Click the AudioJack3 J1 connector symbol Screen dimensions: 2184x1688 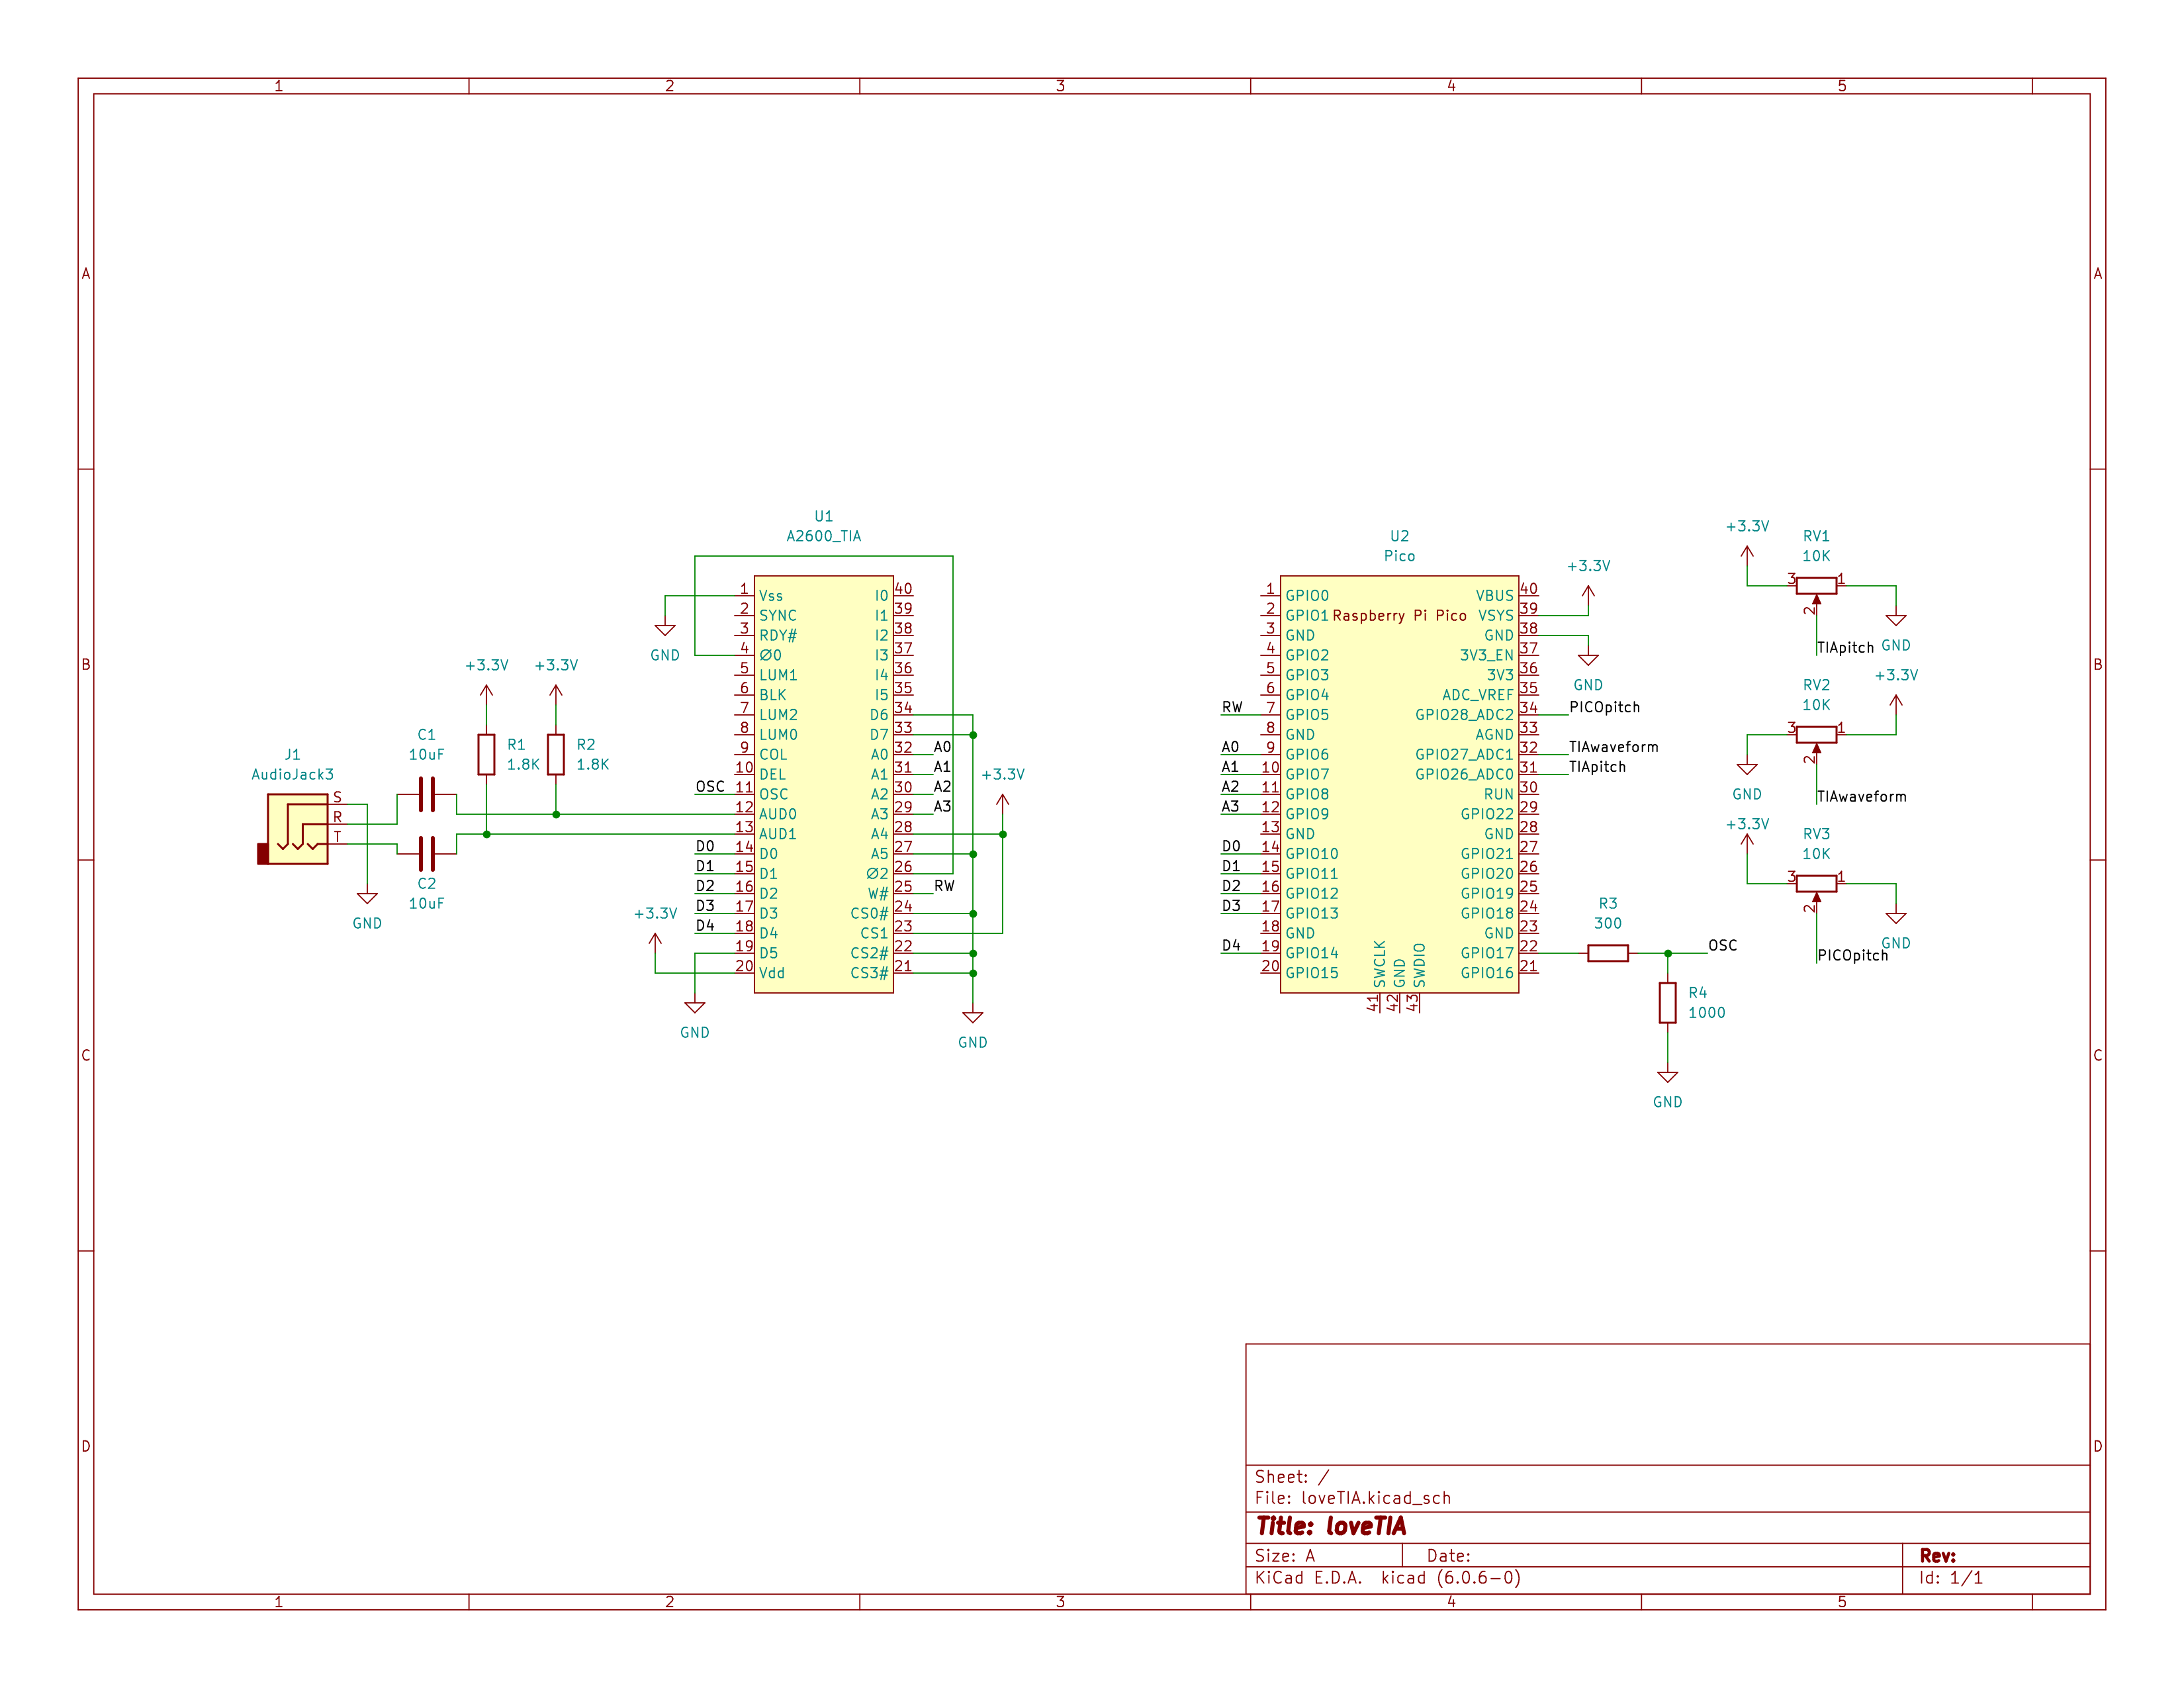(x=297, y=828)
